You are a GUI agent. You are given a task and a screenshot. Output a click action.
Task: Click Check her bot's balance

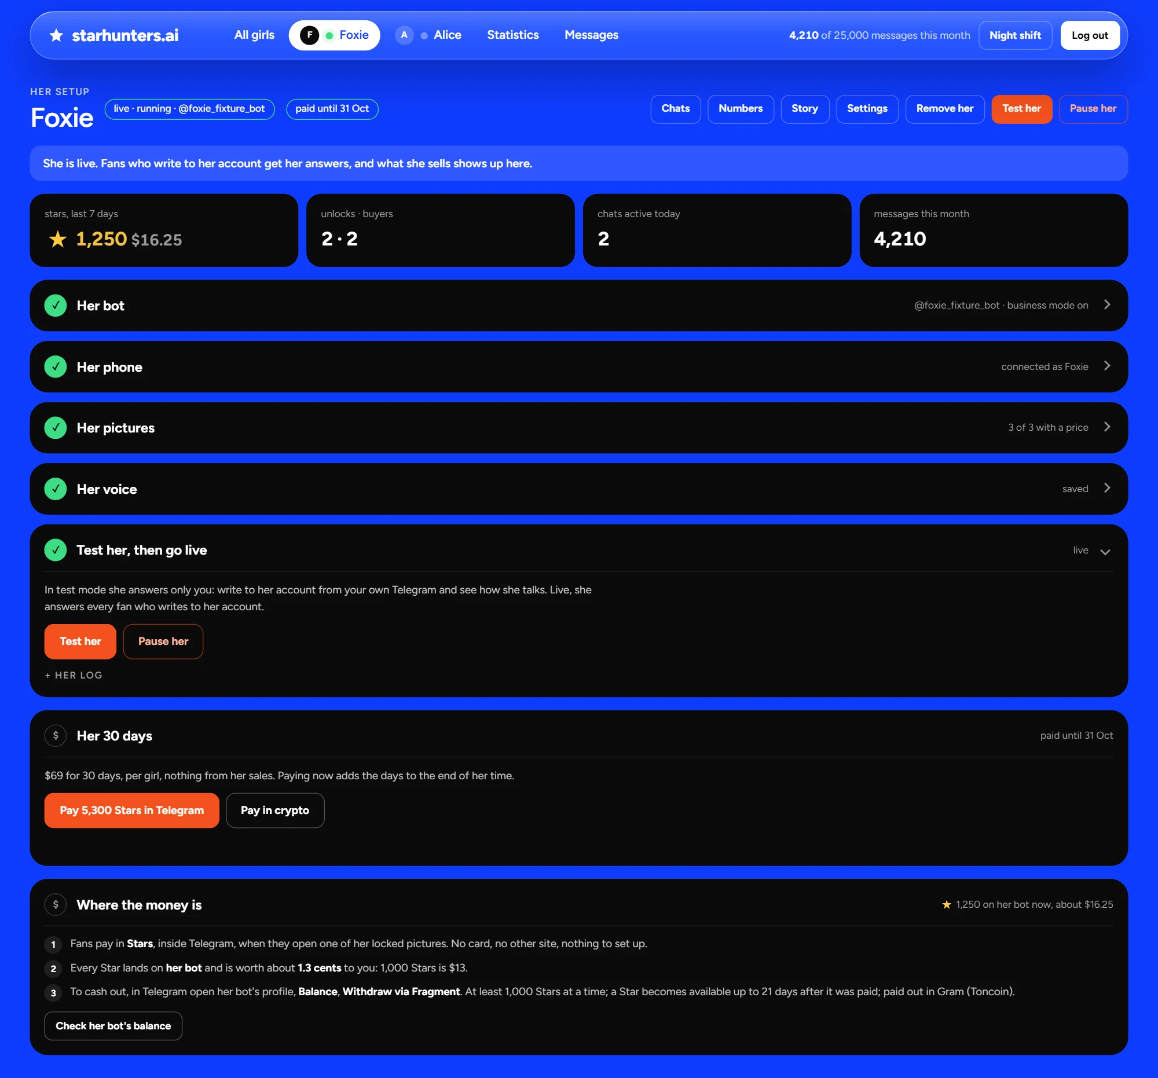point(113,1026)
